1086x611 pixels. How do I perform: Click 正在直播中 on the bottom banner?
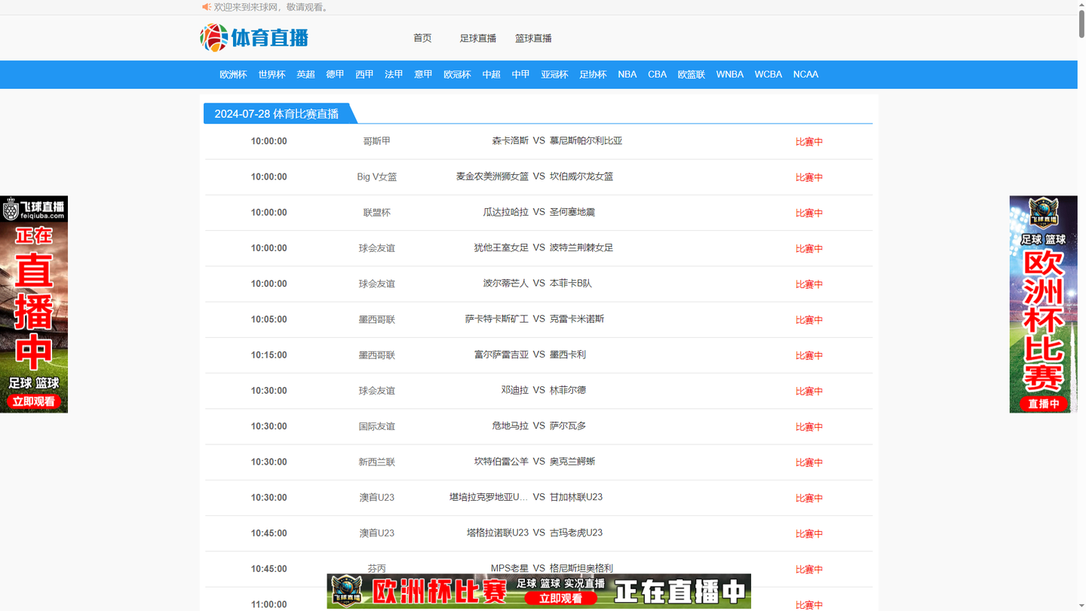click(680, 591)
